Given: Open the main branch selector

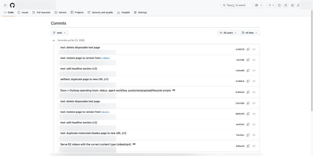Looking at the screenshot, I should [60, 33].
